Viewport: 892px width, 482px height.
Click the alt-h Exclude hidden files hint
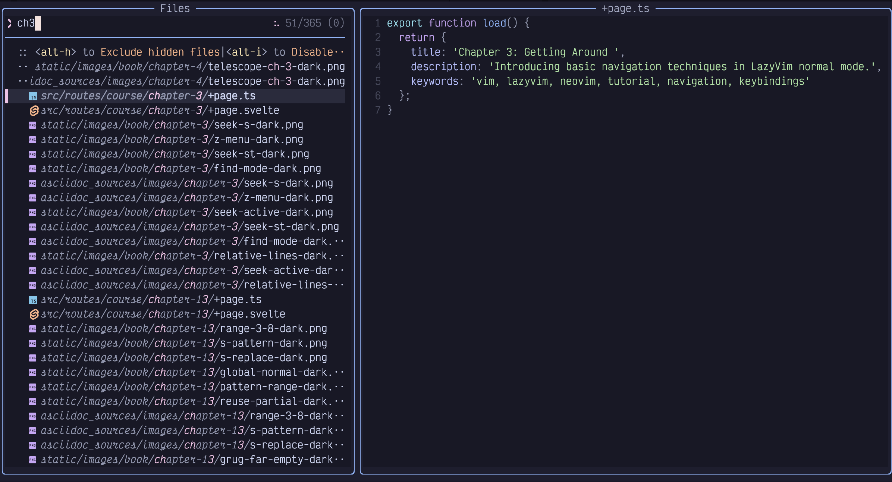pos(128,52)
